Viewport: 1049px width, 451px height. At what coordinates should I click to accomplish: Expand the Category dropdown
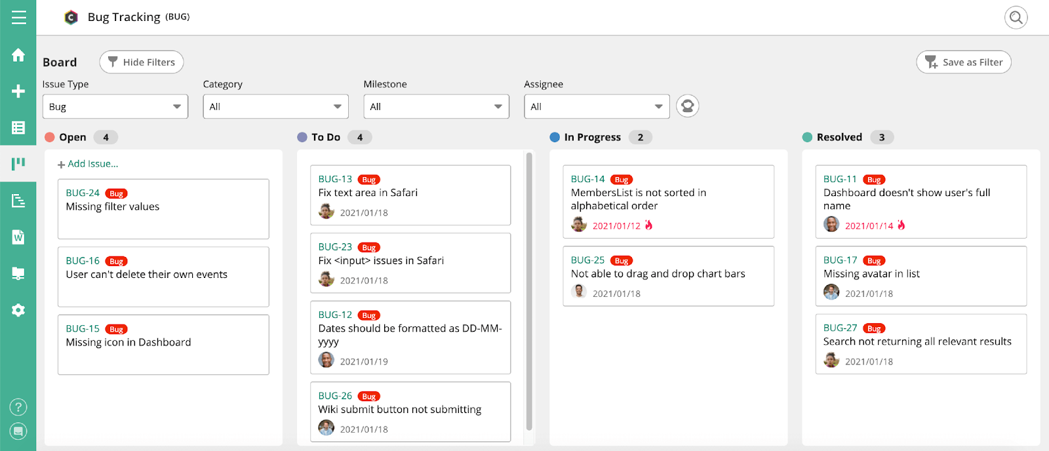tap(275, 107)
